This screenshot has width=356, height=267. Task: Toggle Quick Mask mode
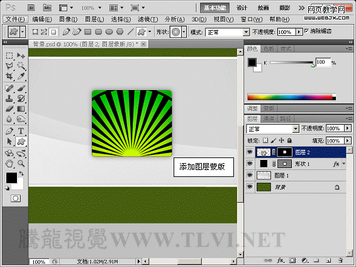point(16,198)
